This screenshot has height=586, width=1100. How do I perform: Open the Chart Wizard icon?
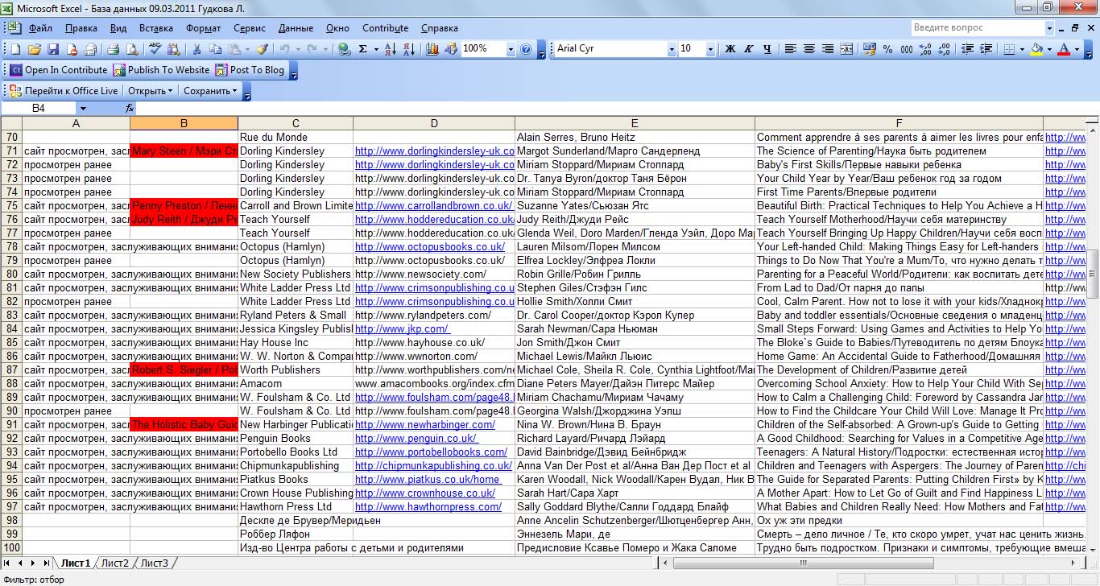point(432,49)
